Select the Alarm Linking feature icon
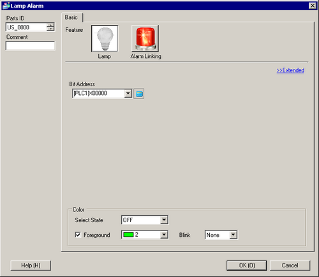 pos(145,38)
